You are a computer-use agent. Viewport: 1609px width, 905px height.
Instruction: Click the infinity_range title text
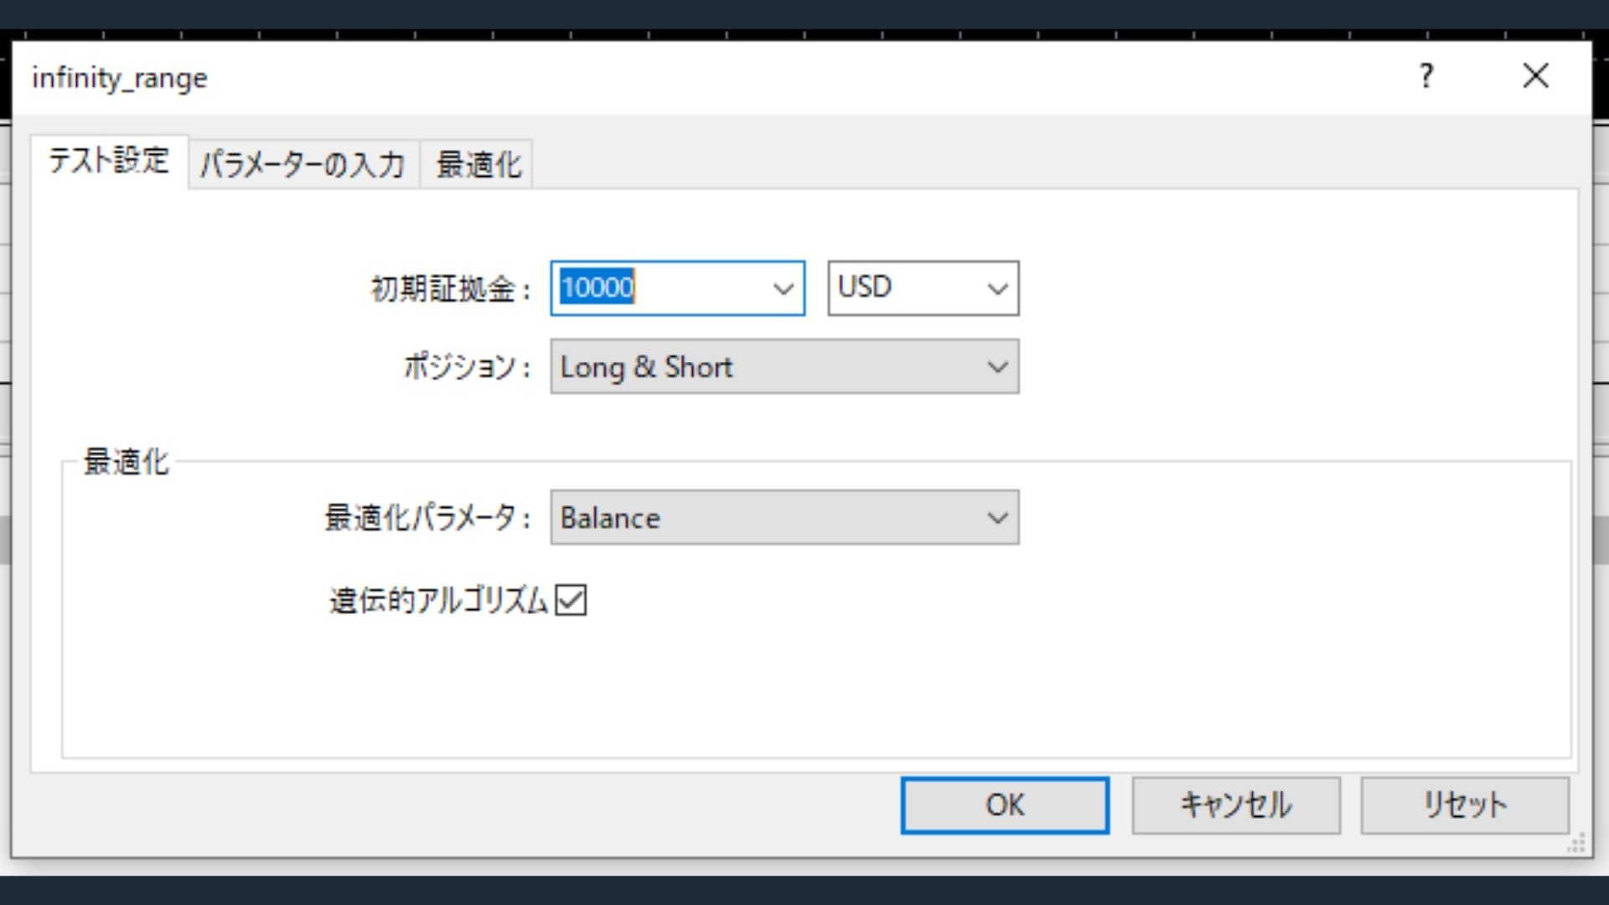click(120, 78)
